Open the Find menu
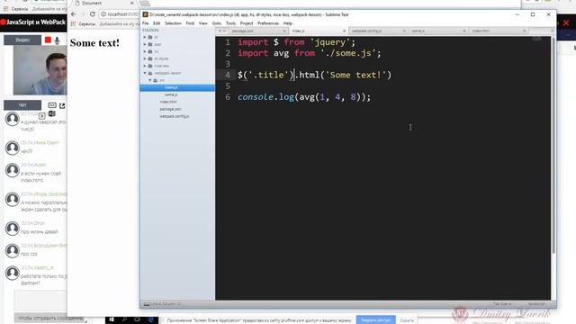Image resolution: width=576 pixels, height=324 pixels. click(190, 23)
